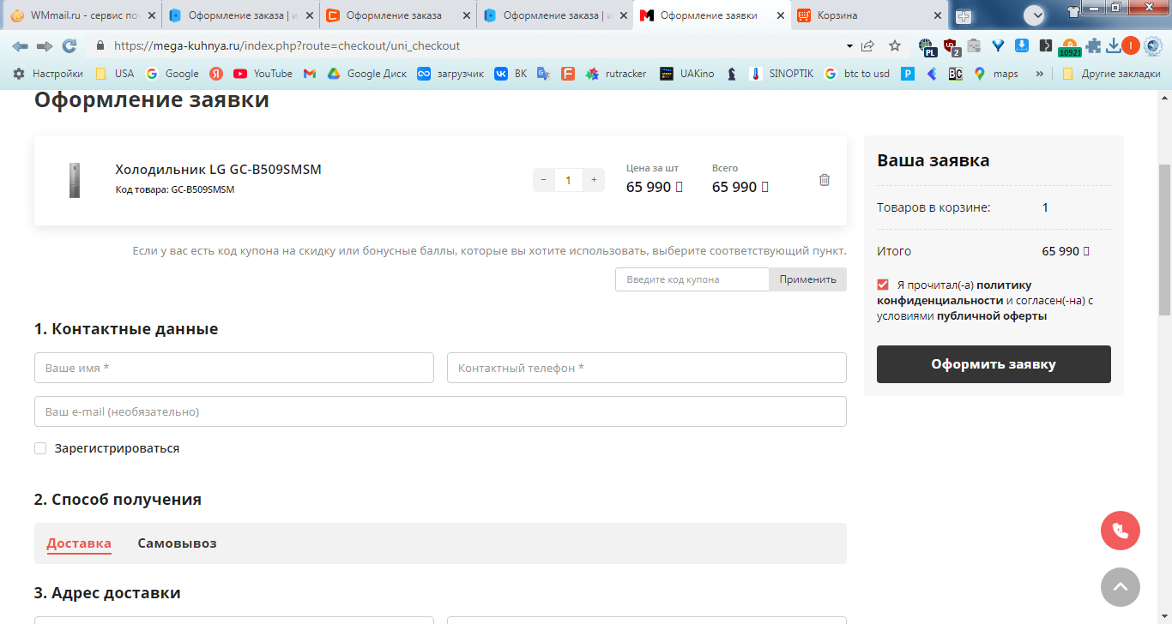Click the orange profile avatar icon
The image size is (1172, 624).
1131,45
